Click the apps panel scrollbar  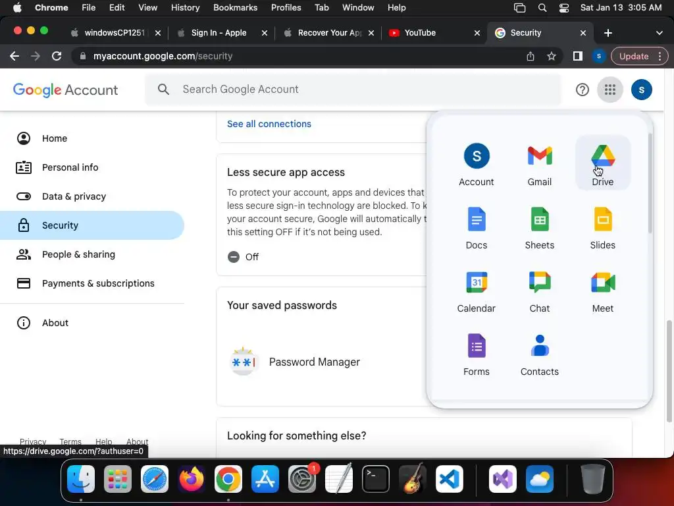click(650, 183)
